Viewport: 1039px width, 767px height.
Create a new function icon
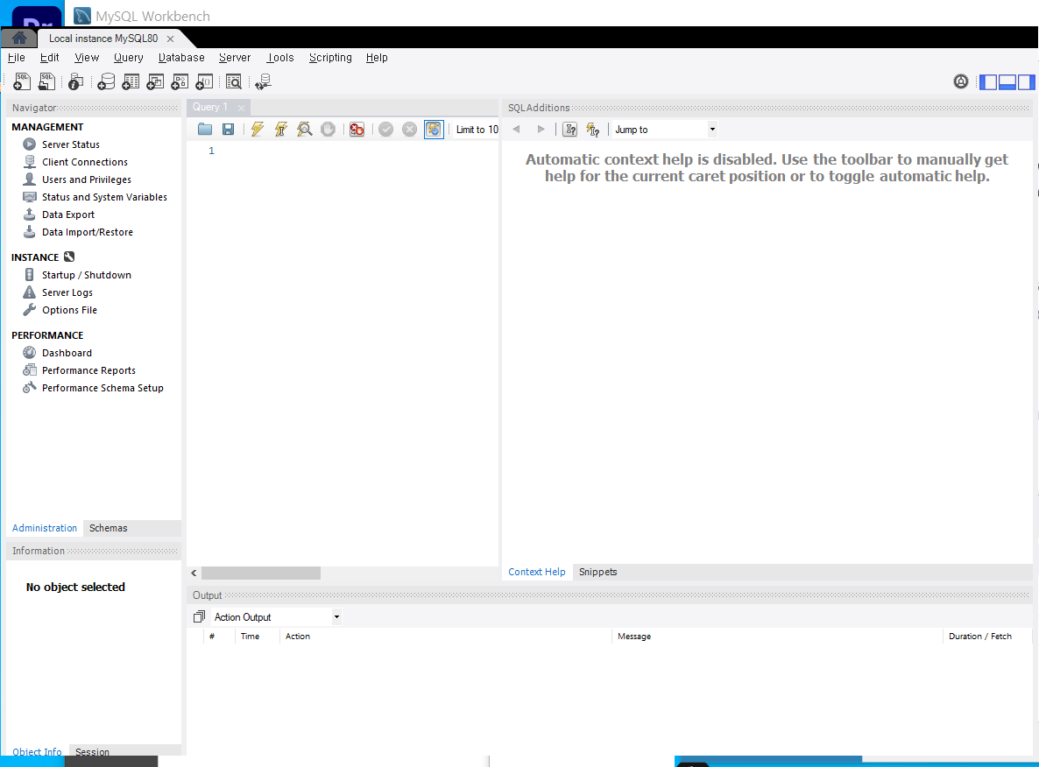pyautogui.click(x=204, y=81)
